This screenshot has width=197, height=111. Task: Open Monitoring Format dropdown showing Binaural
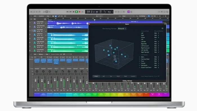click(122, 29)
